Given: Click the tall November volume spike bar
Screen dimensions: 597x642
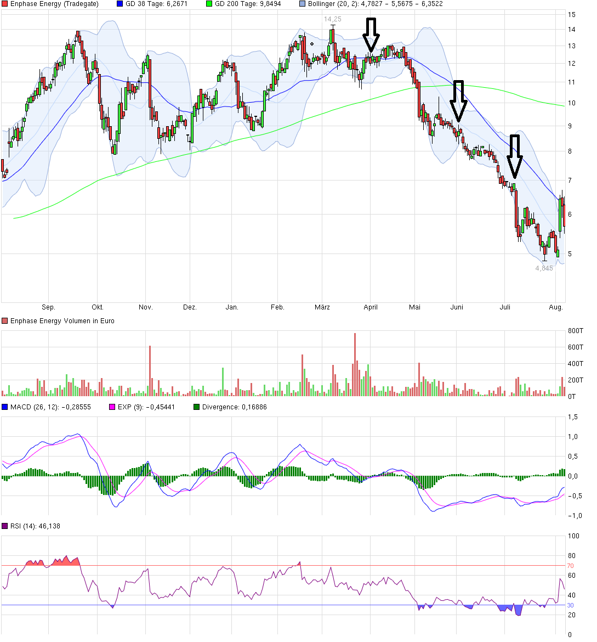Looking at the screenshot, I should [x=150, y=371].
